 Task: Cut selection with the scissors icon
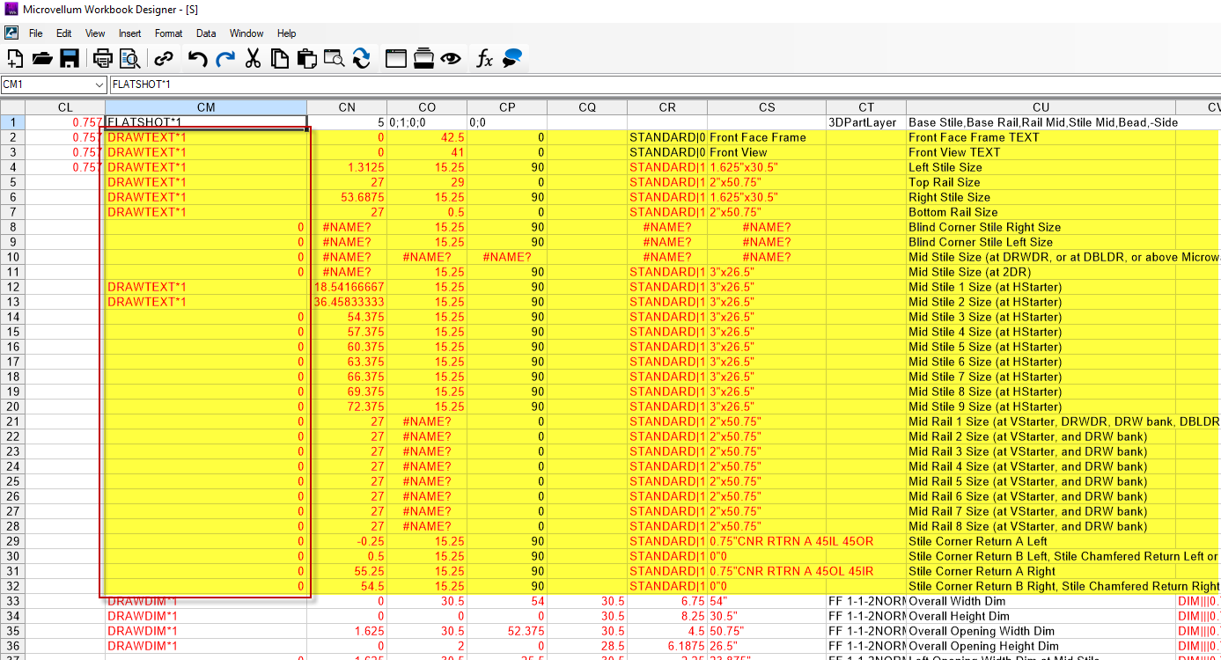click(253, 59)
